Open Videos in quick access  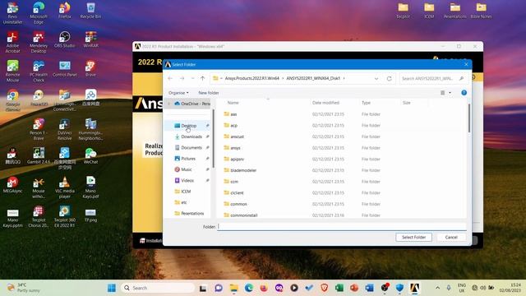tap(187, 181)
